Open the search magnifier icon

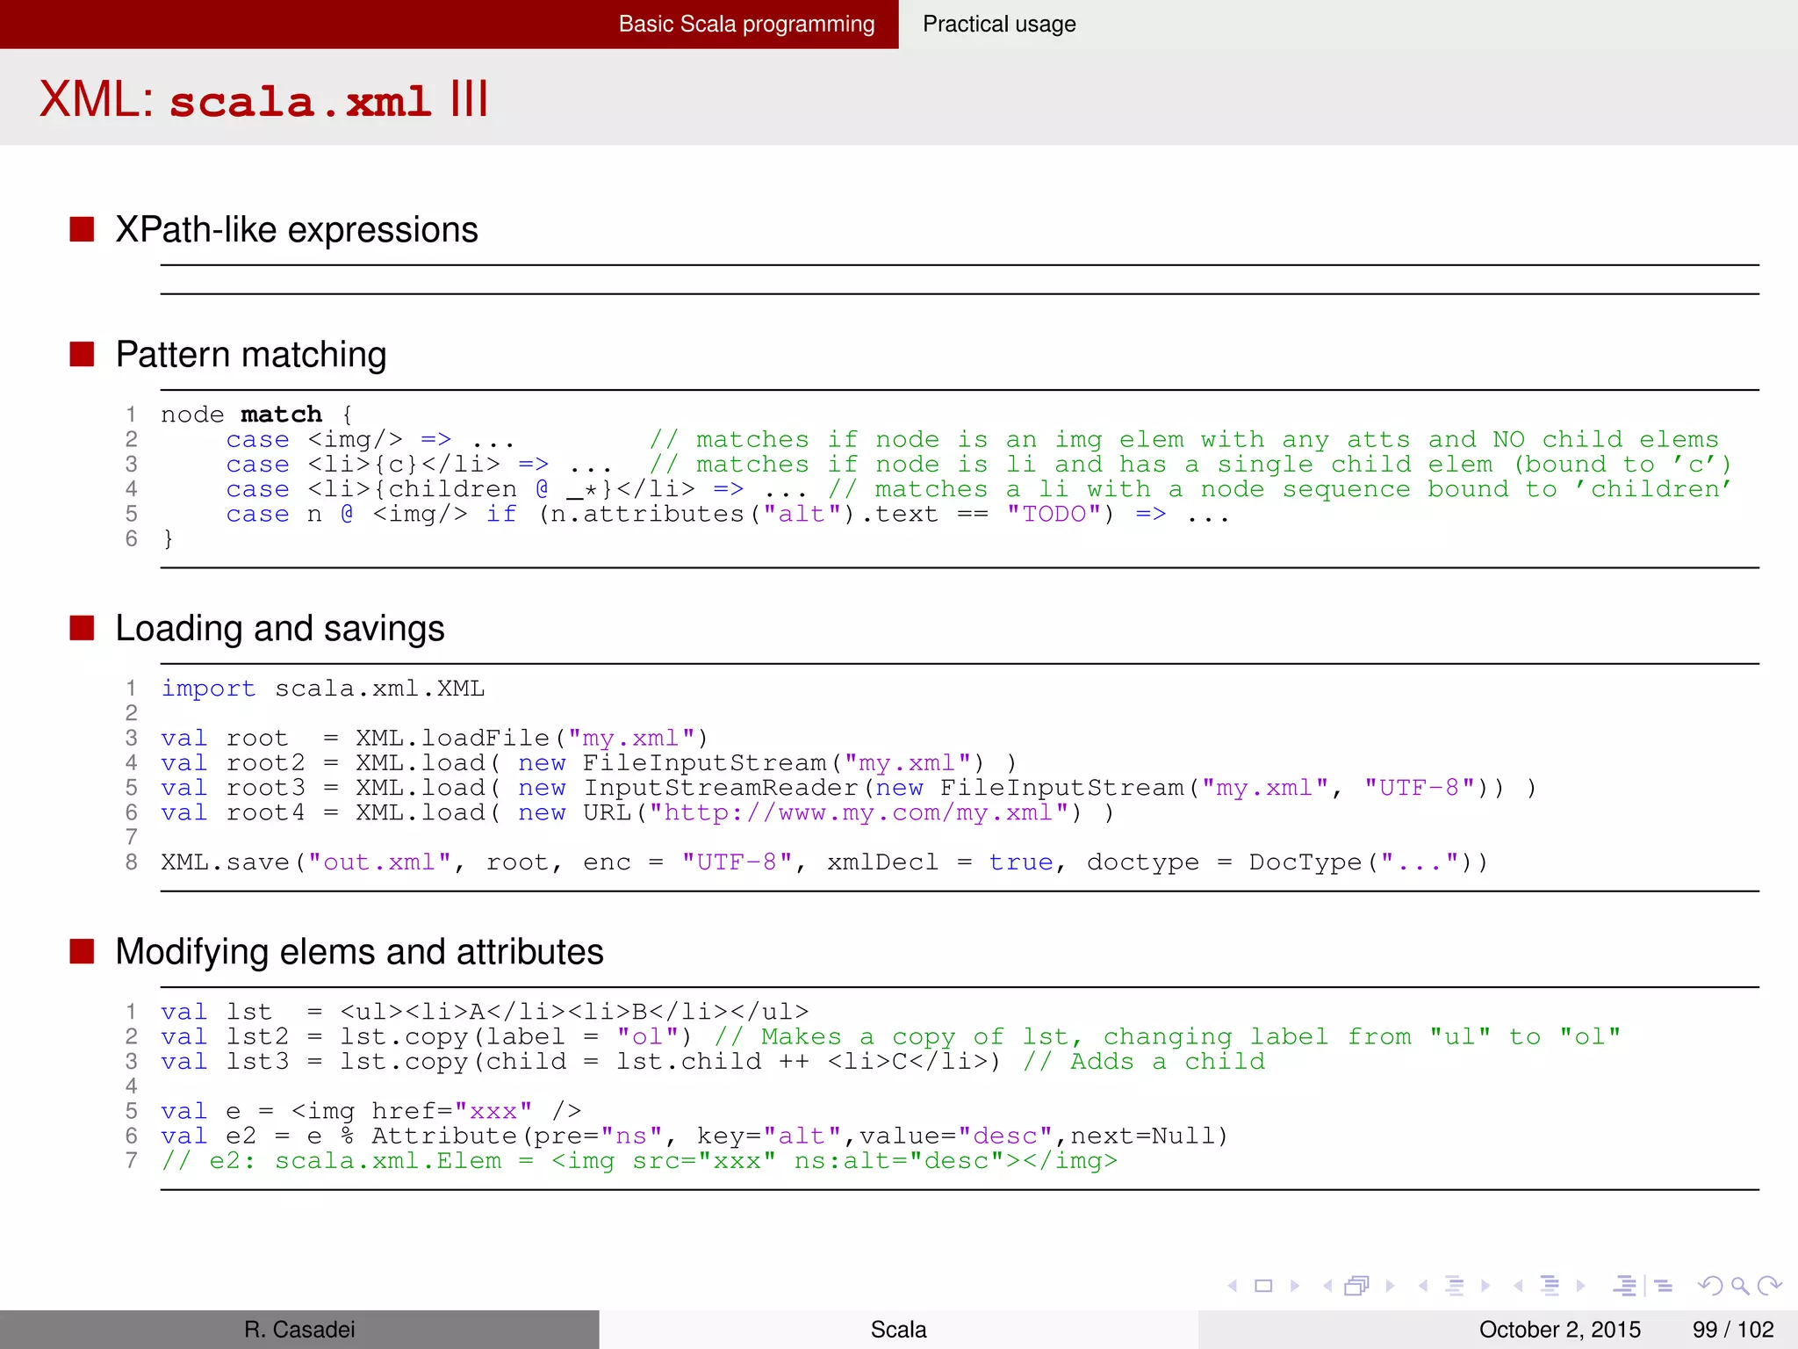[x=1740, y=1287]
